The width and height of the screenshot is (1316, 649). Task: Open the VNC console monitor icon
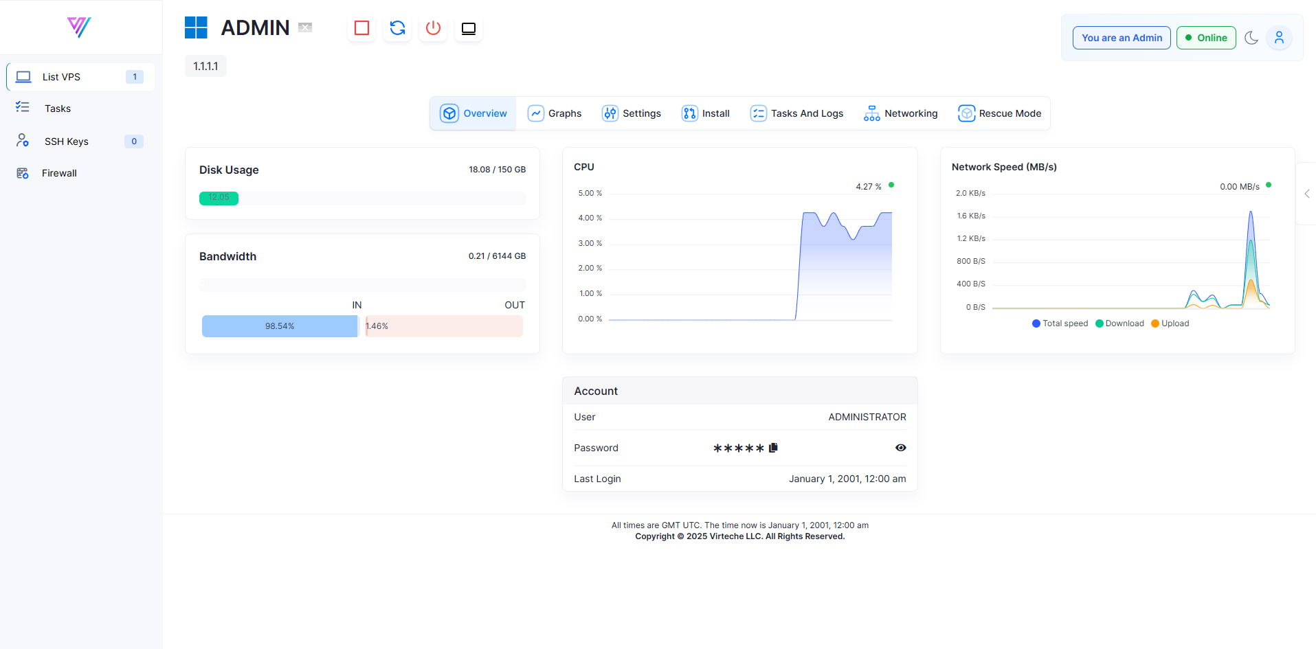tap(469, 28)
